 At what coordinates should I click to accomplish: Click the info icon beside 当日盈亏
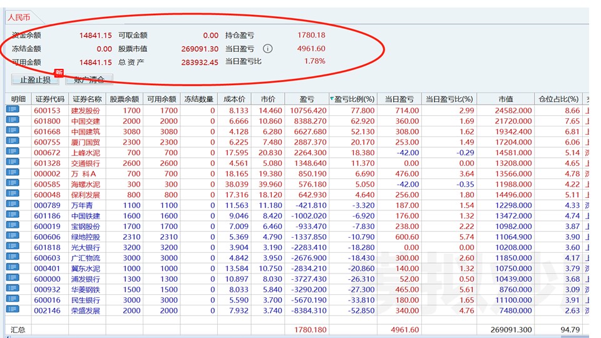[x=267, y=49]
